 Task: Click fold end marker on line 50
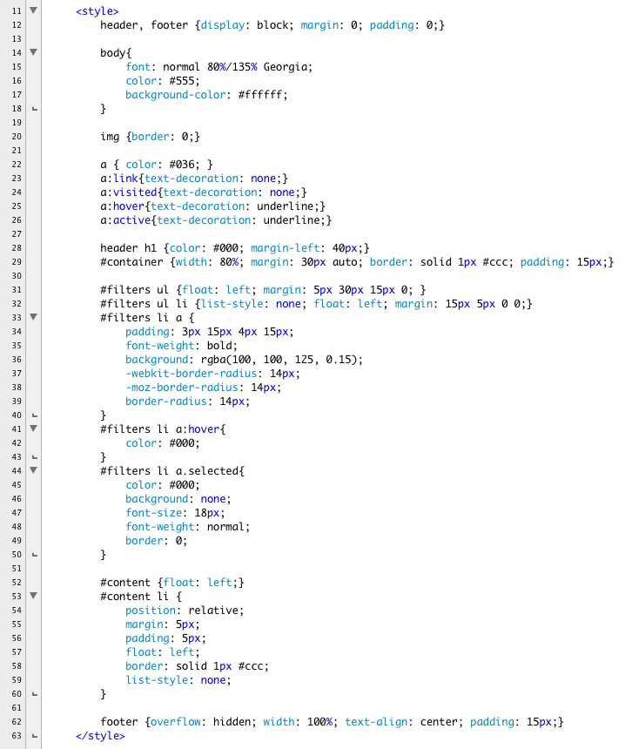point(34,555)
